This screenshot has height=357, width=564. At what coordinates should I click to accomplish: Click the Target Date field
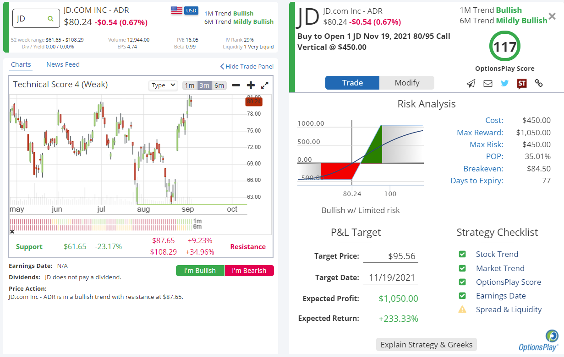(391, 277)
